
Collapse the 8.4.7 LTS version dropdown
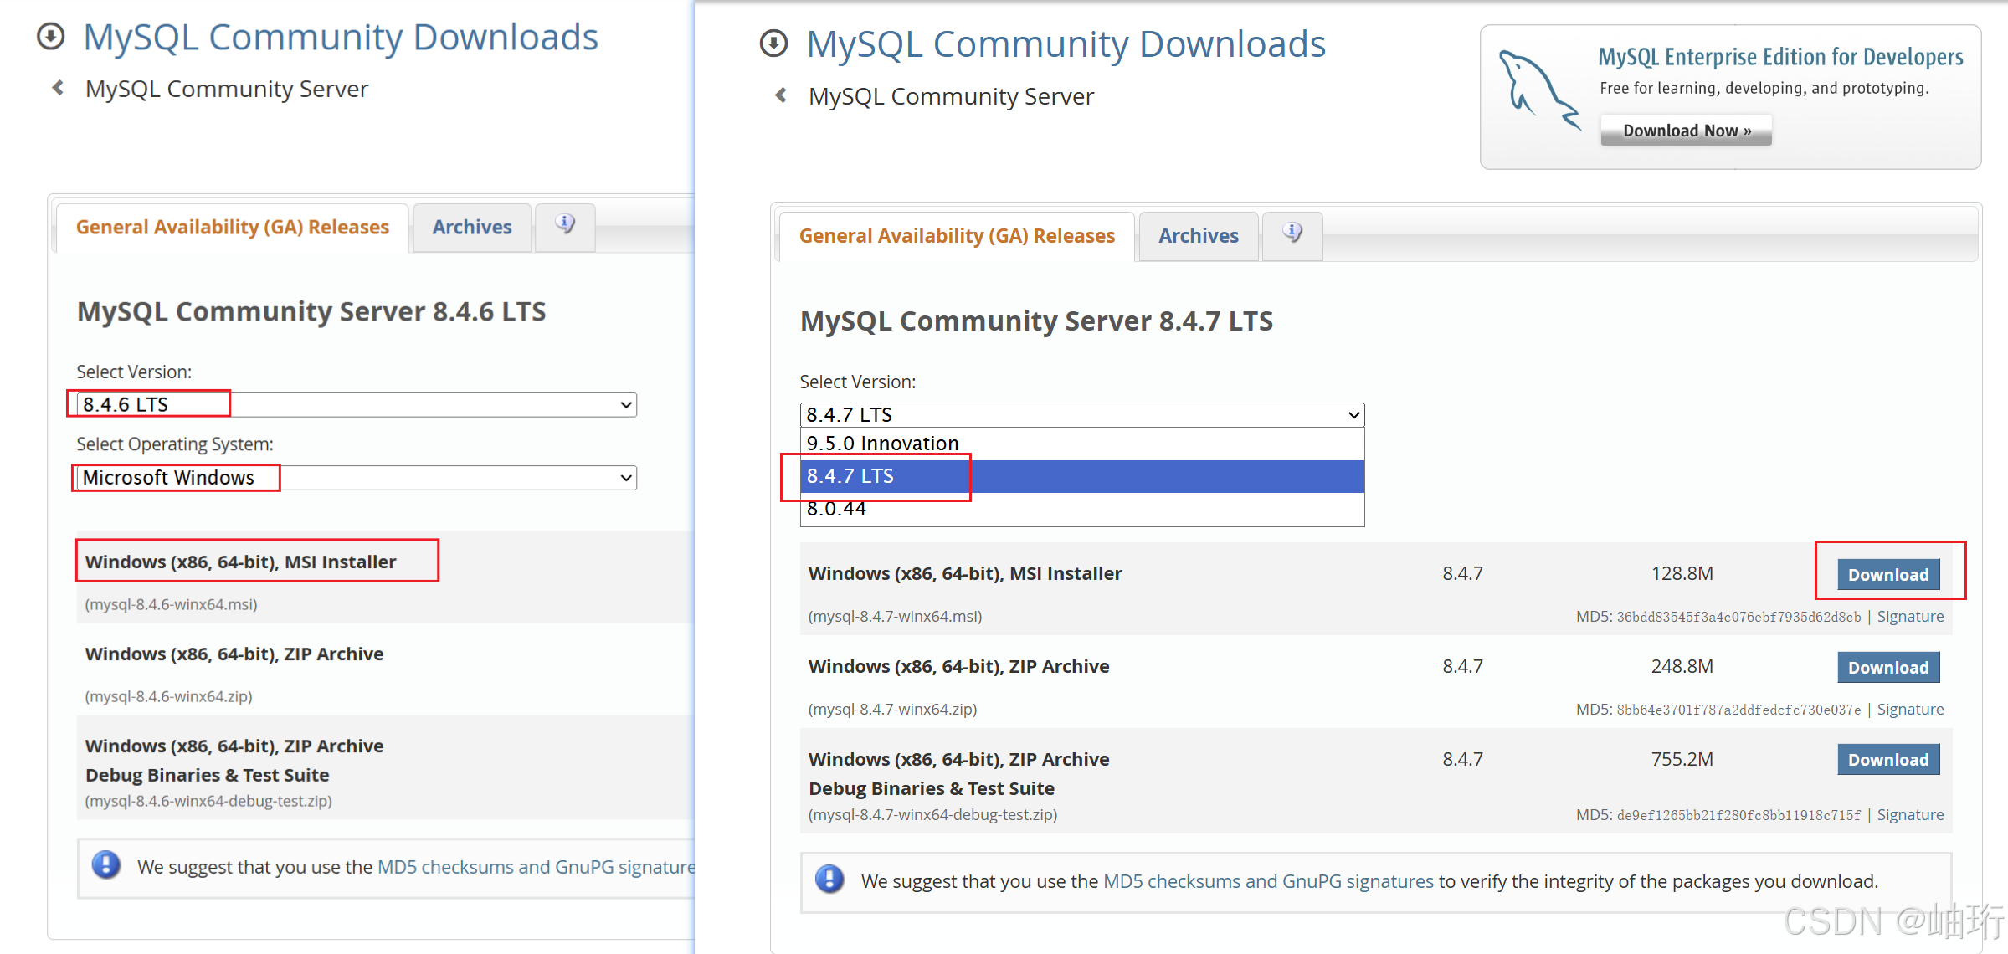coord(1081,415)
